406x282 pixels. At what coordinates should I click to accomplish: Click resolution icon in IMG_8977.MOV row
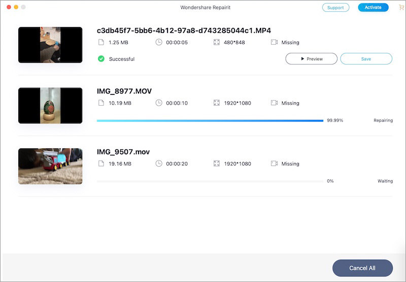coord(217,103)
